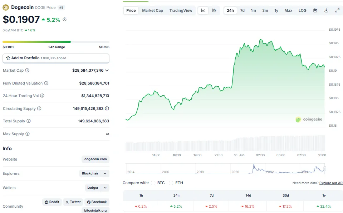Select the TradingView tab

click(181, 10)
